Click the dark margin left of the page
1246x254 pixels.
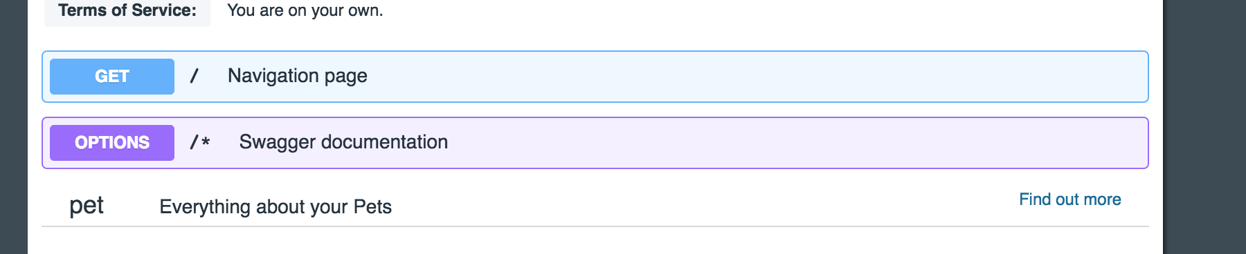tap(14, 127)
